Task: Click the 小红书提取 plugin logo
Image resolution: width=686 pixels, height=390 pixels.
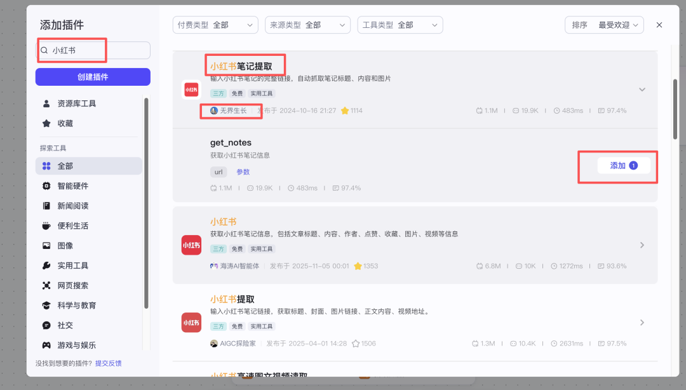Action: point(191,323)
